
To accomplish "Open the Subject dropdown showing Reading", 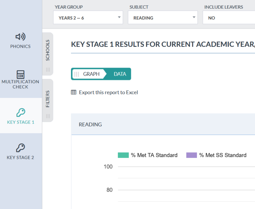I will tap(163, 18).
